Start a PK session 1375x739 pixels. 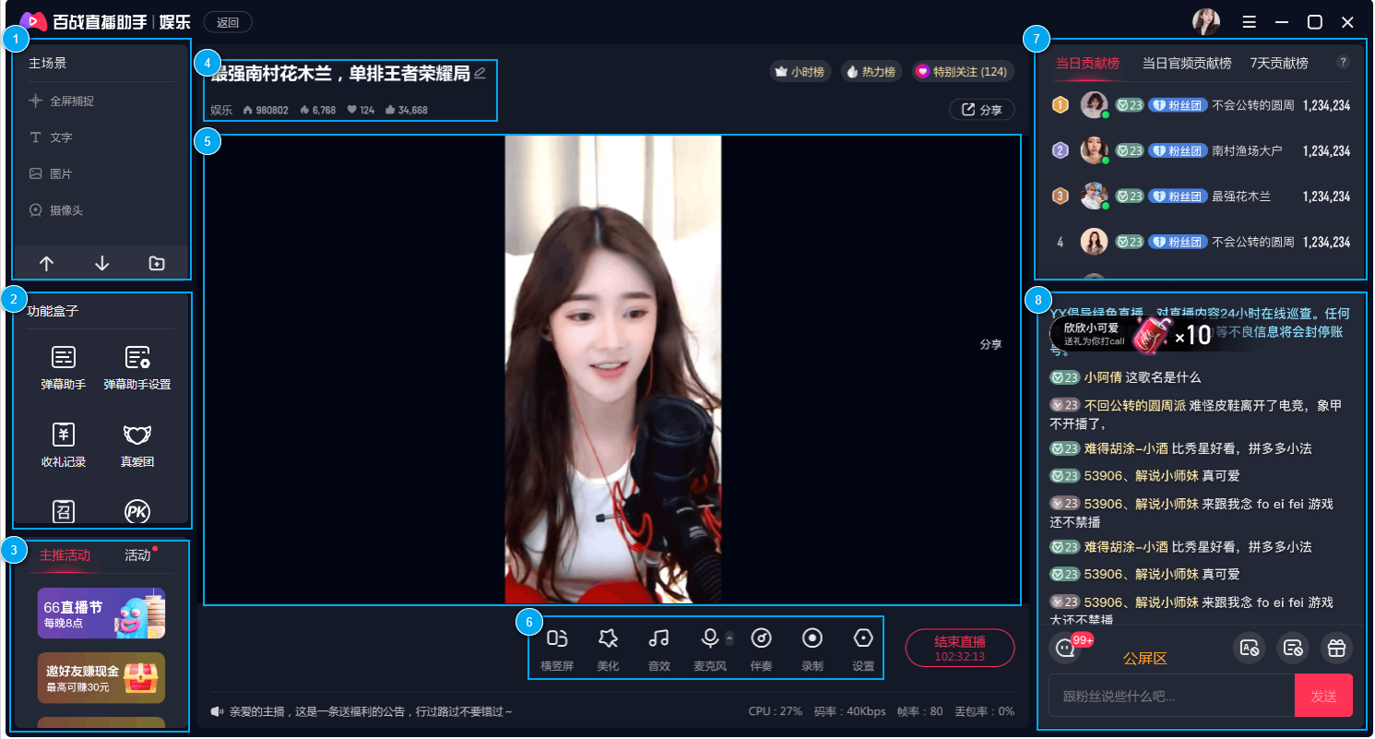(x=136, y=511)
